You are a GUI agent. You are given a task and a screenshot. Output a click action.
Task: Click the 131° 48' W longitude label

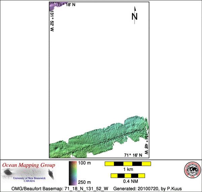click(146, 144)
